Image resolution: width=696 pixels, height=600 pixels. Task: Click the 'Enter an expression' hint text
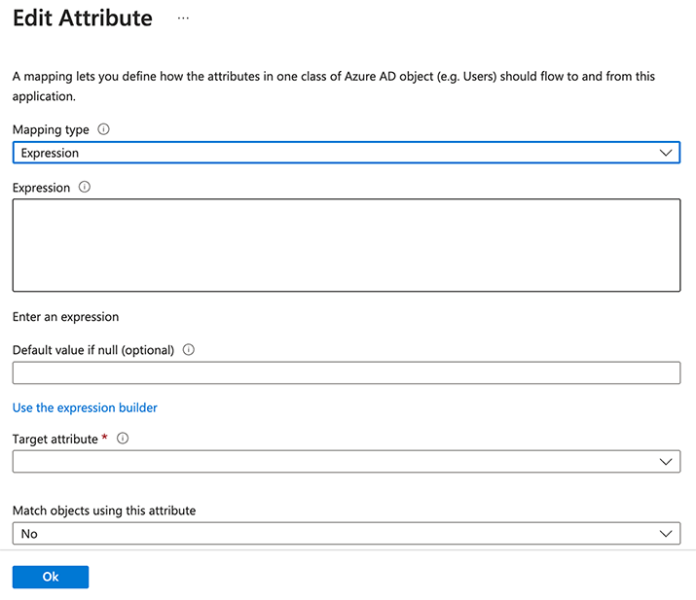click(65, 317)
